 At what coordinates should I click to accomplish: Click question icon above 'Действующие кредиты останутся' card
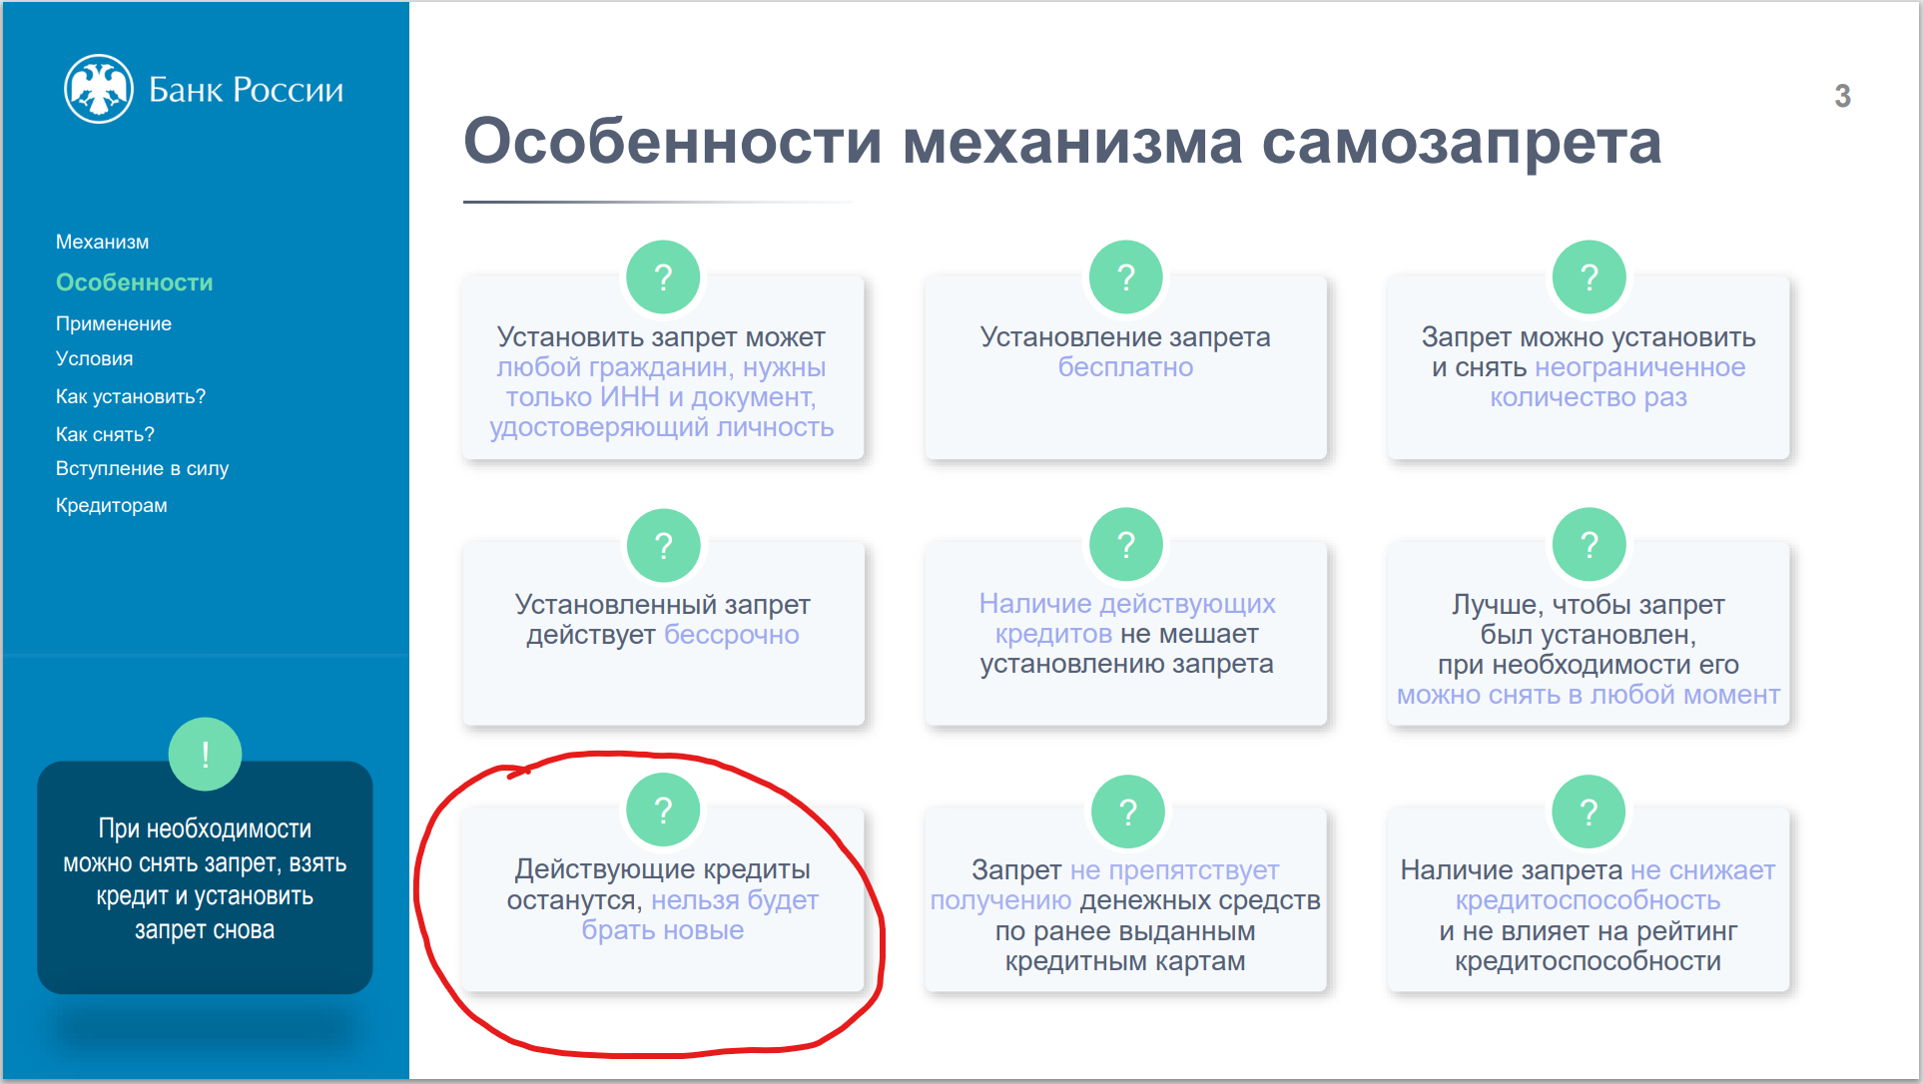[x=663, y=811]
